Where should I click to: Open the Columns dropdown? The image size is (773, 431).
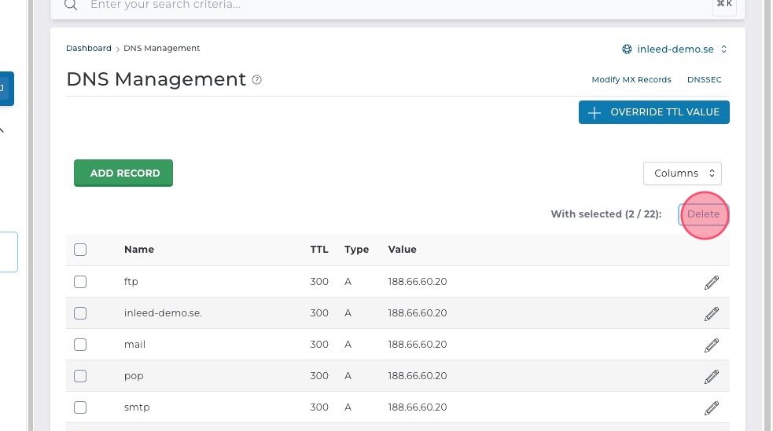tap(682, 173)
